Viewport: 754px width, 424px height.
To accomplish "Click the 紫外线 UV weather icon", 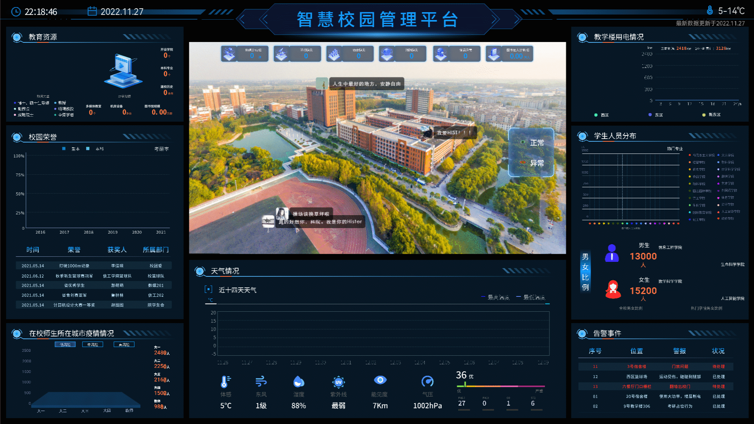I will coord(339,382).
